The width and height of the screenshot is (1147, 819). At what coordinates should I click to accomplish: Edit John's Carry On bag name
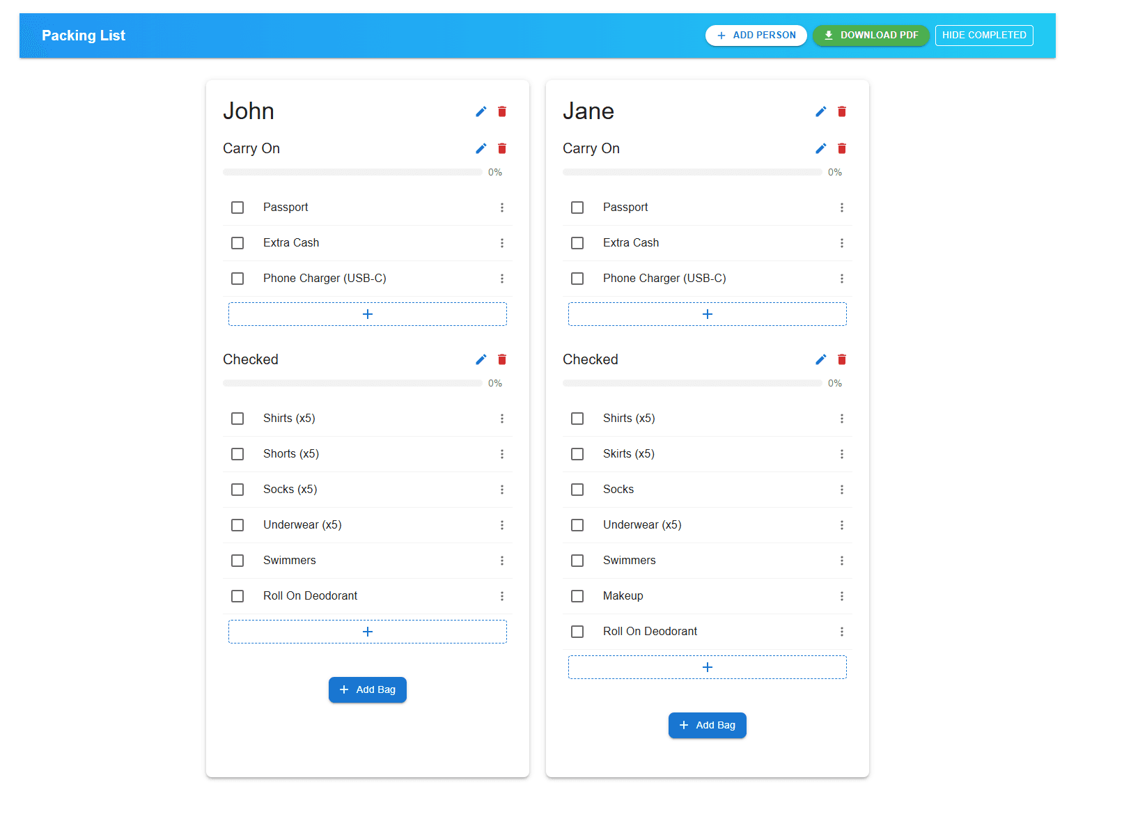click(x=481, y=148)
